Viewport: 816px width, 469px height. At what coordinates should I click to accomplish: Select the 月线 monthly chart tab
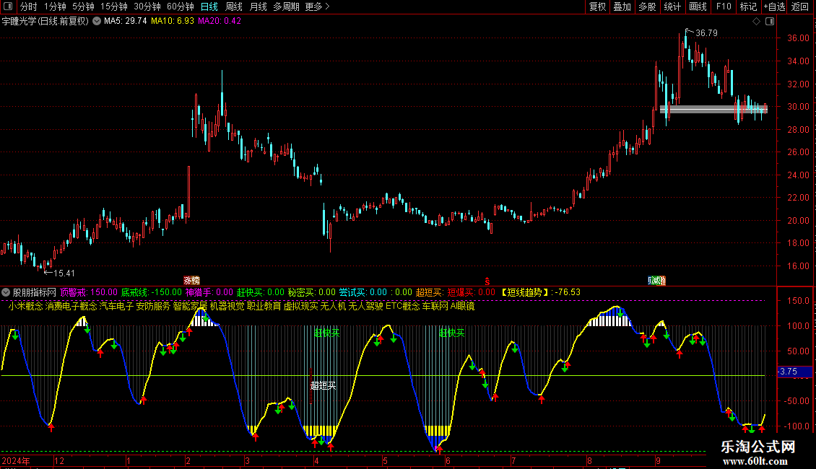click(258, 6)
